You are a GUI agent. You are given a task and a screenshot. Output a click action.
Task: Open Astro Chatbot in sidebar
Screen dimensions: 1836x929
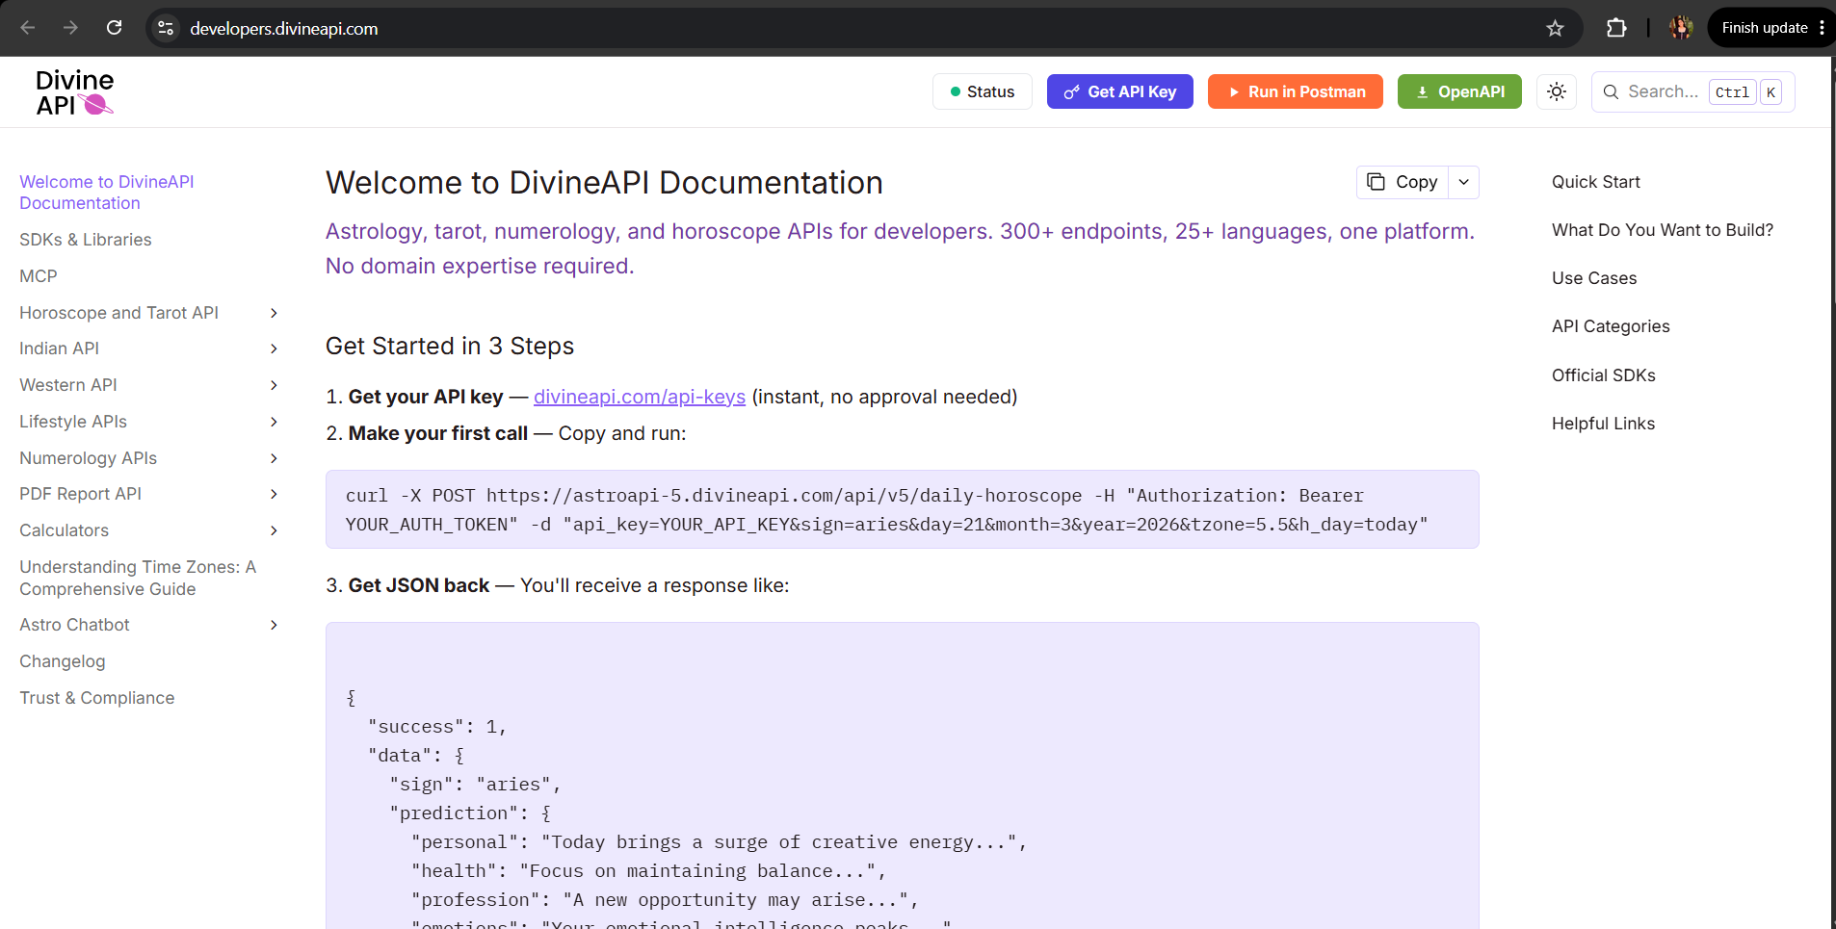tap(75, 625)
